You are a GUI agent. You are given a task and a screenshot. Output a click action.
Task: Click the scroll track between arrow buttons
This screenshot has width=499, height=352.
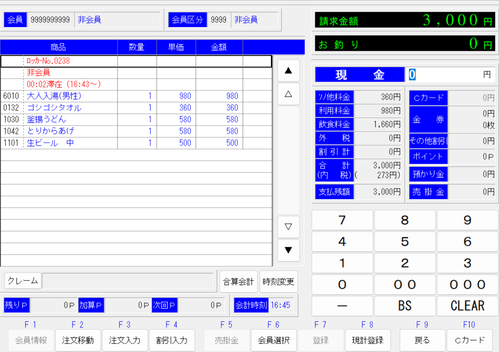pyautogui.click(x=288, y=160)
